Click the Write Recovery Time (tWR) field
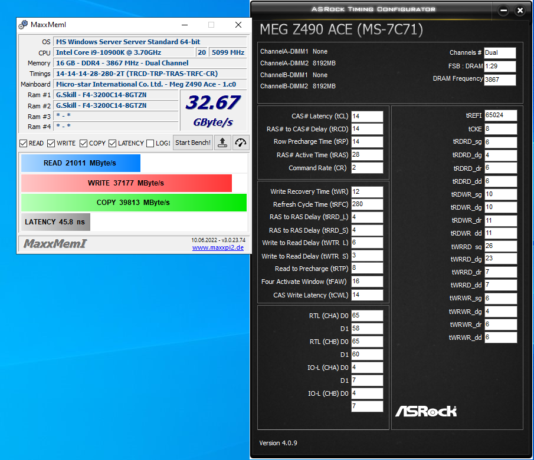This screenshot has height=460, width=534. 367,192
